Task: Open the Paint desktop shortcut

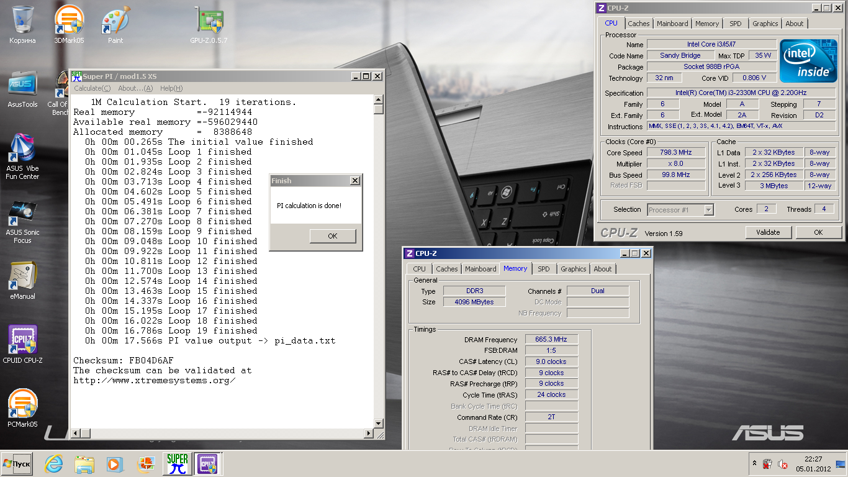Action: [x=115, y=25]
